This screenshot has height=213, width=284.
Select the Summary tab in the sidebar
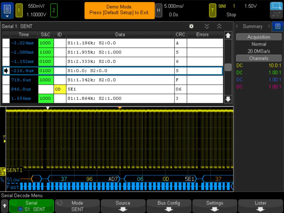(x=252, y=26)
